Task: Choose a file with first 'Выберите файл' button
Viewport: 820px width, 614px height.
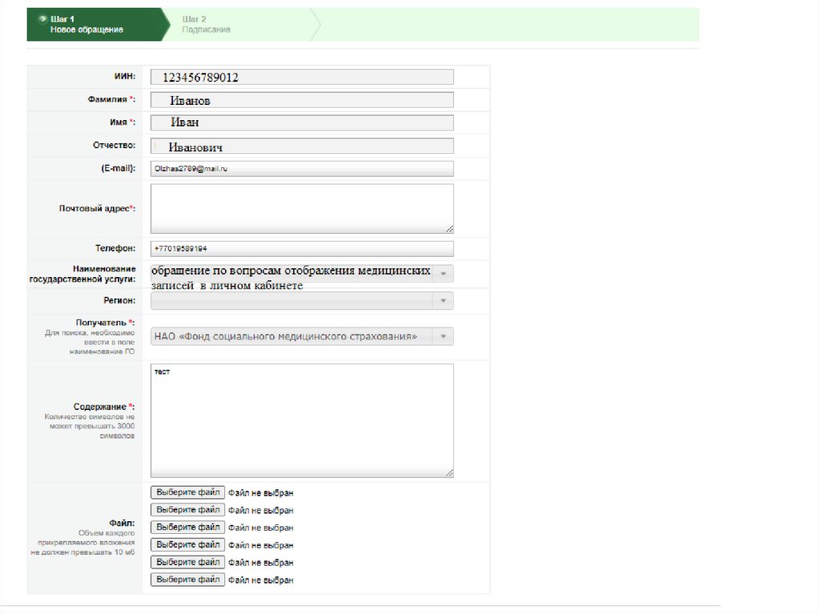Action: (187, 492)
